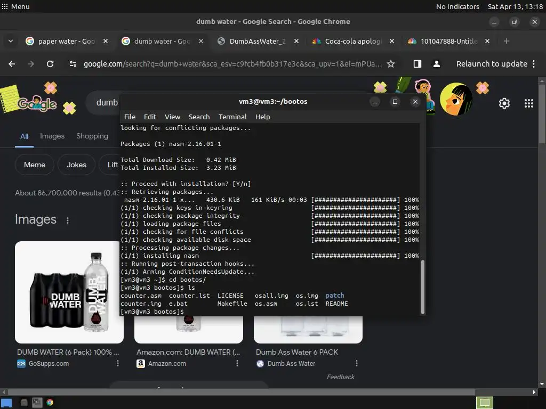Open Chrome side panel icon
Image resolution: width=546 pixels, height=409 pixels.
point(417,64)
